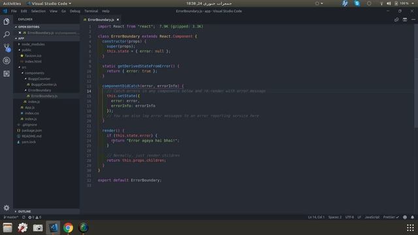Open the editor More Actions menu
The height and width of the screenshot is (235, 418).
413,20
